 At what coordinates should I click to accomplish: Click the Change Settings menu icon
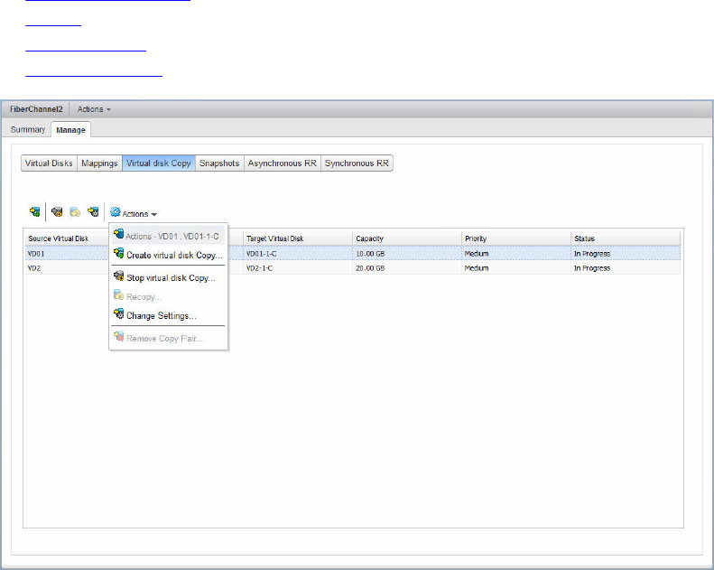(119, 314)
